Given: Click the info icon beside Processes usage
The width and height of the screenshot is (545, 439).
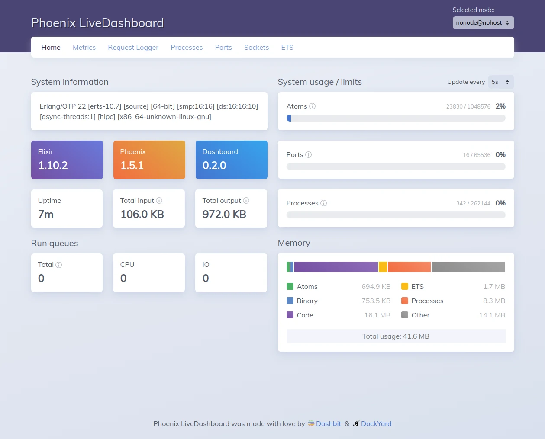Looking at the screenshot, I should pyautogui.click(x=323, y=203).
